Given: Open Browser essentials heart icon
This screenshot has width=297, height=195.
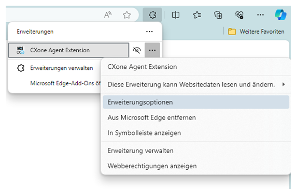Looking at the screenshot, I should tap(239, 14).
